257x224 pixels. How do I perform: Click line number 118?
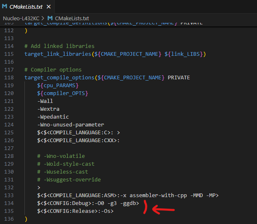click(9, 78)
